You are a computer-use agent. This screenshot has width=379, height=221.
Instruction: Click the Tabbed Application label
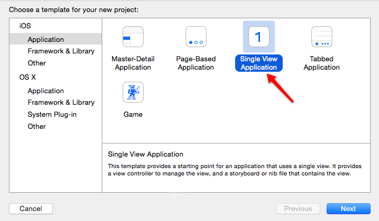click(321, 63)
